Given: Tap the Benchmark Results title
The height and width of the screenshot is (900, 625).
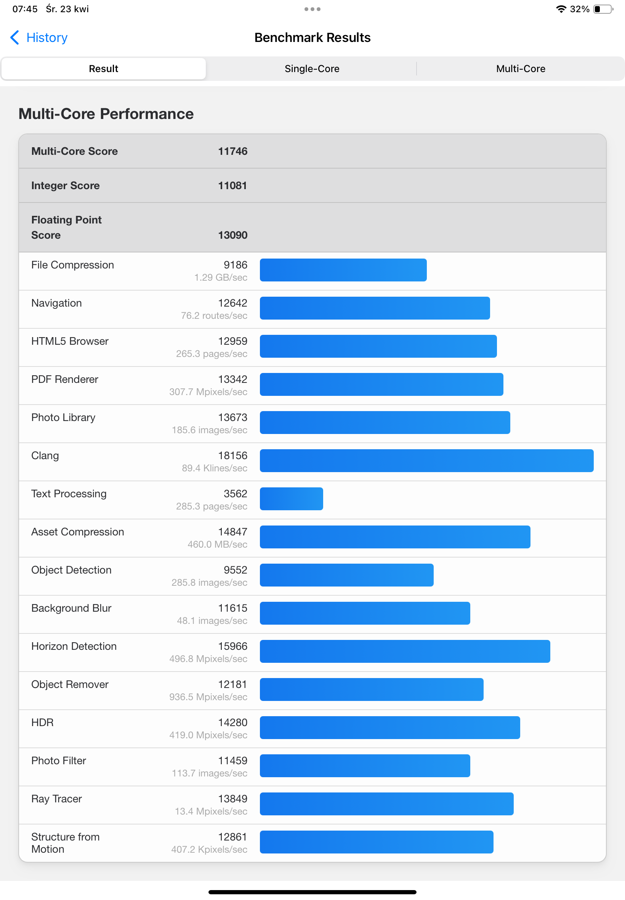Looking at the screenshot, I should (x=312, y=38).
